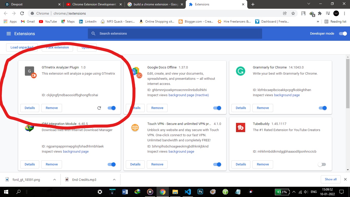Open Grammarly background page link
The height and width of the screenshot is (197, 350).
click(287, 95)
